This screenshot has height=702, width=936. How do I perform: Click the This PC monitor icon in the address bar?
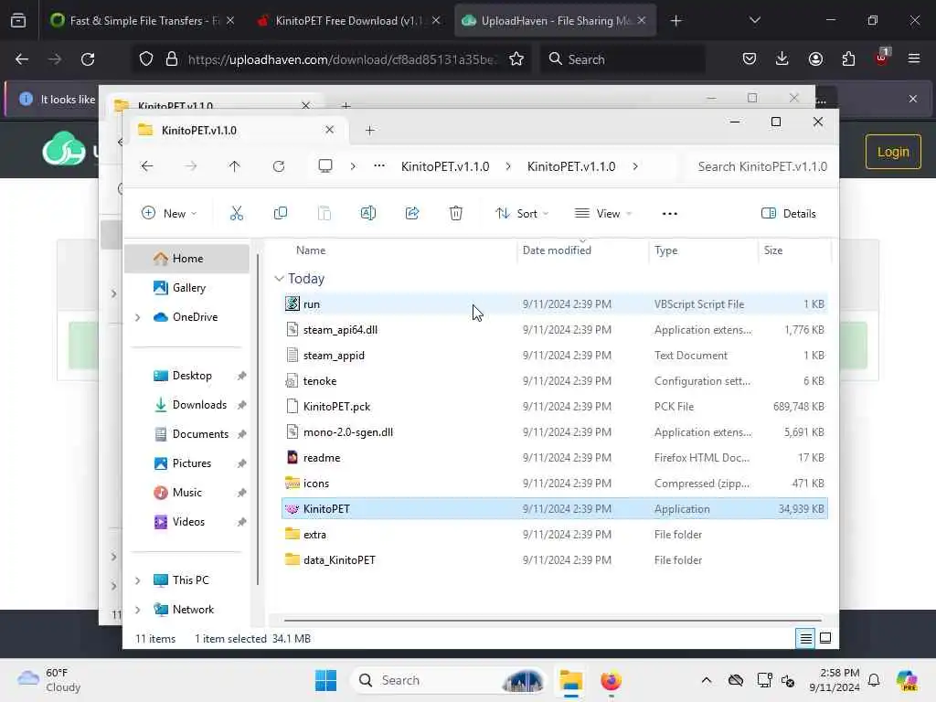[x=325, y=166]
